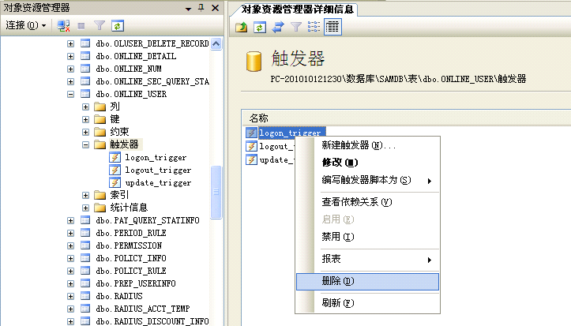Click the disconnect server icon in Object Explorer
The image size is (571, 326).
point(65,25)
